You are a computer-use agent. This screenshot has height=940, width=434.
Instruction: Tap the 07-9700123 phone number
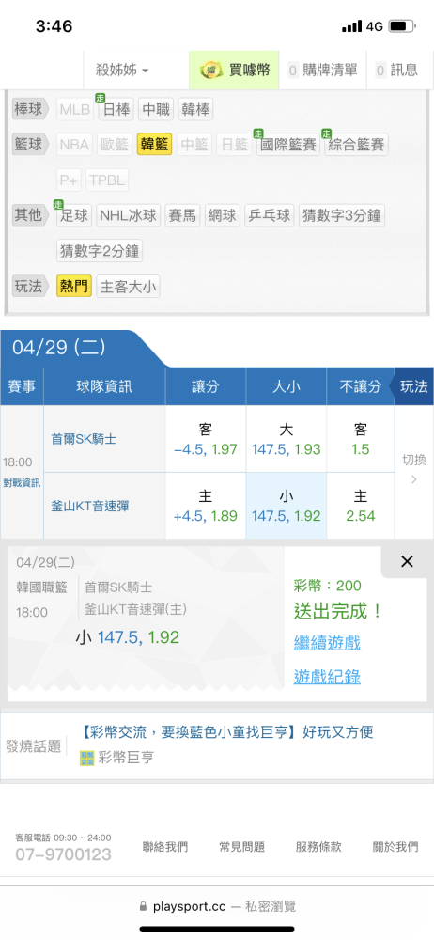(x=63, y=854)
